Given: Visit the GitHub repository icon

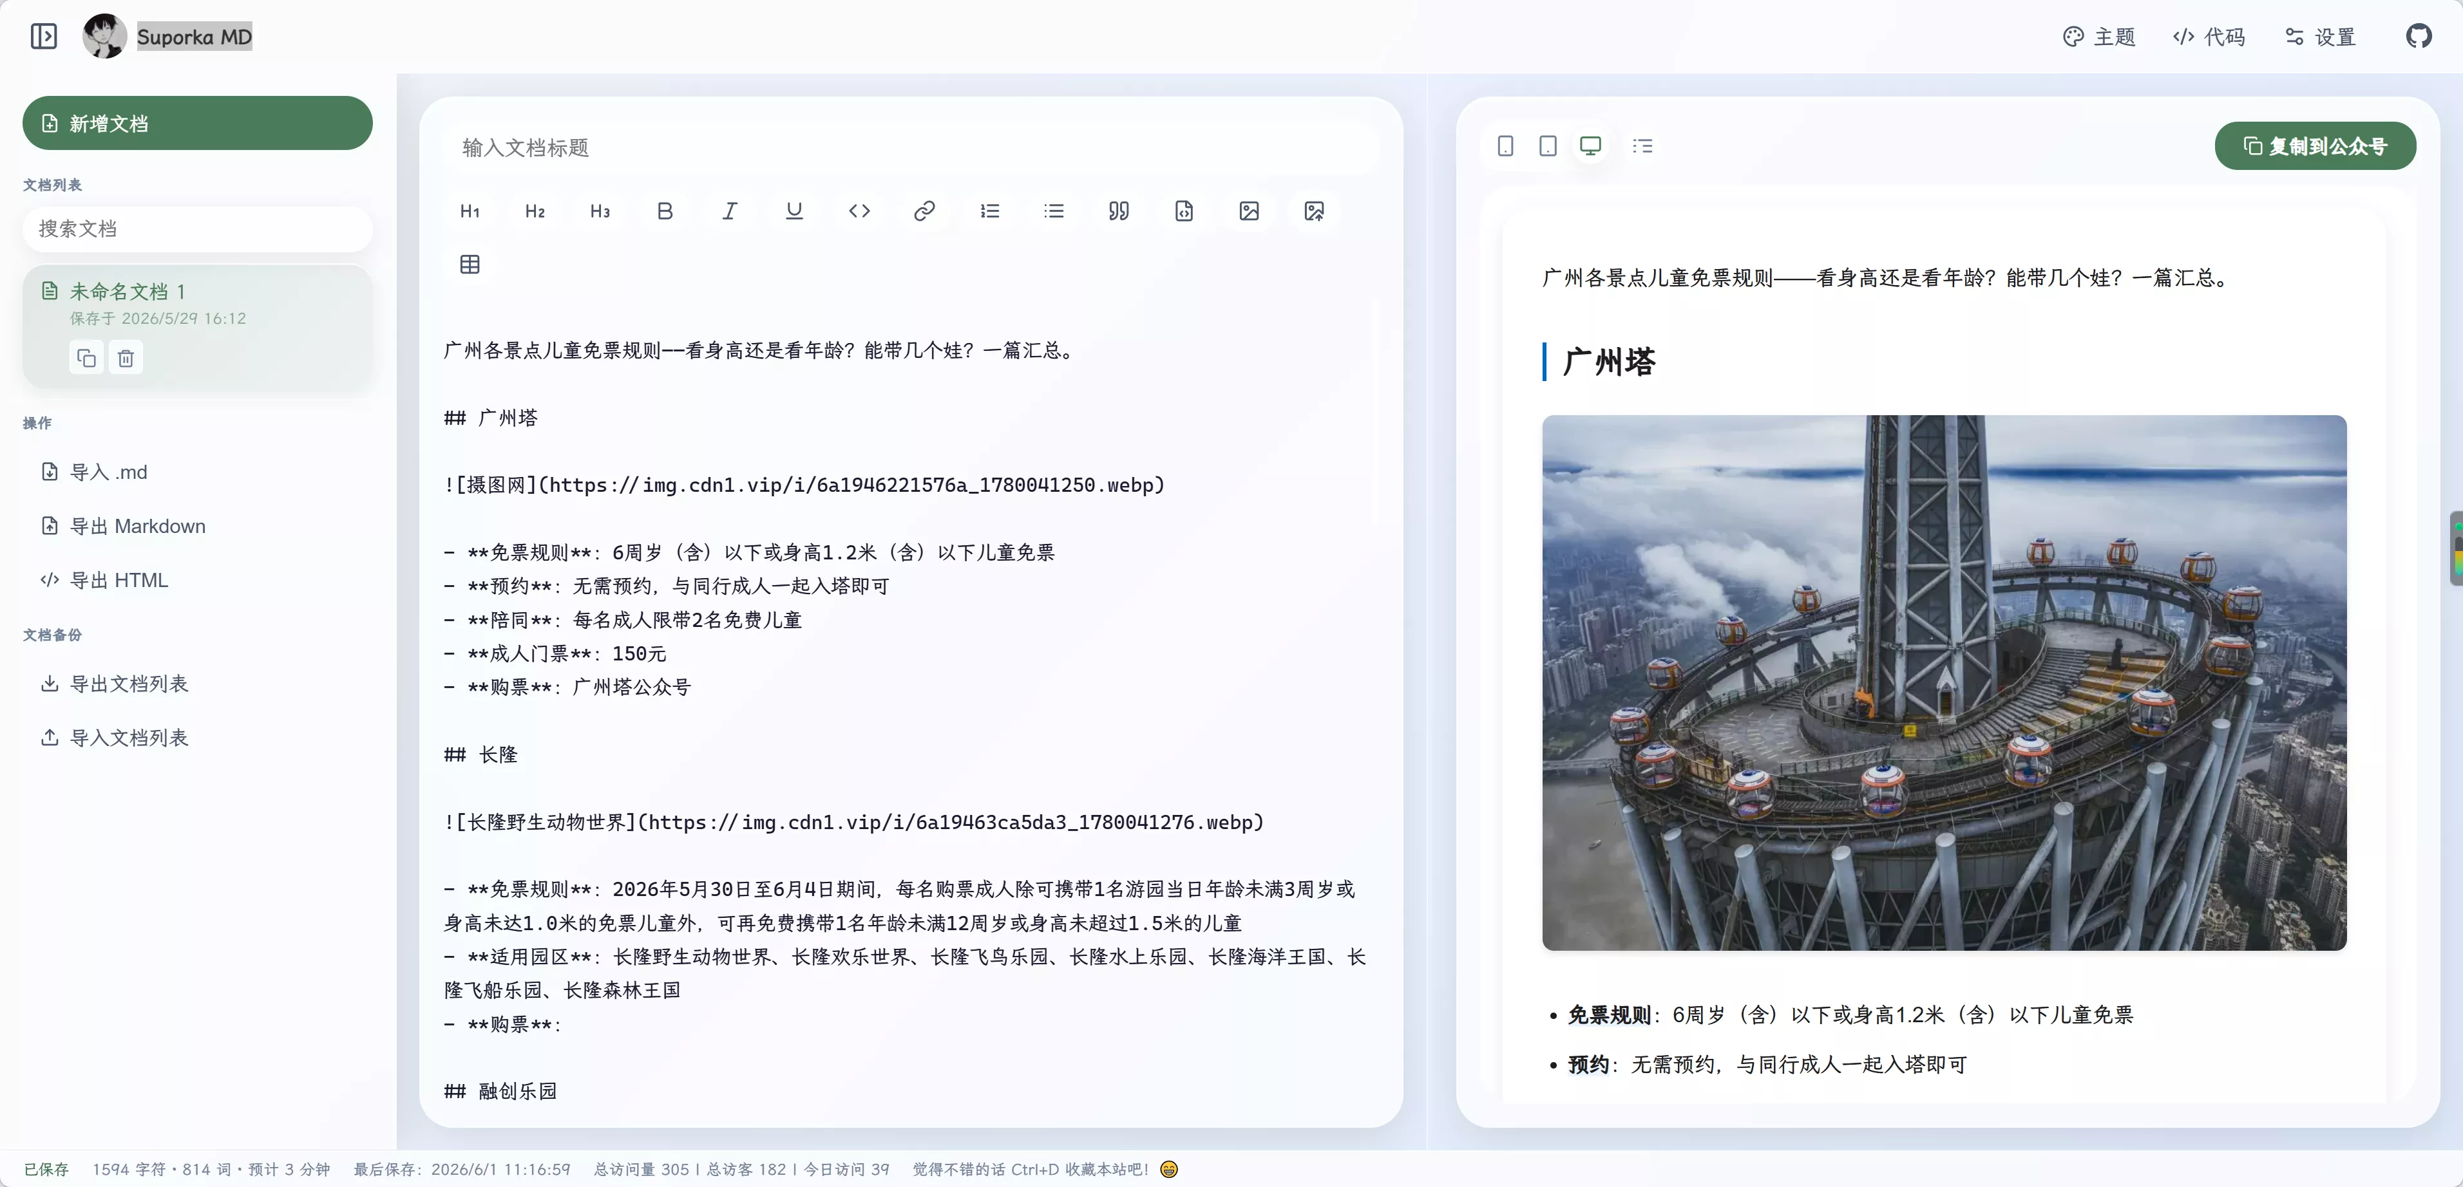Looking at the screenshot, I should coord(2419,36).
